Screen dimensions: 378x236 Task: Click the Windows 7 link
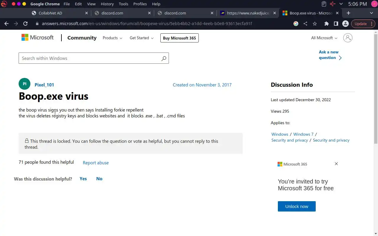(303, 134)
